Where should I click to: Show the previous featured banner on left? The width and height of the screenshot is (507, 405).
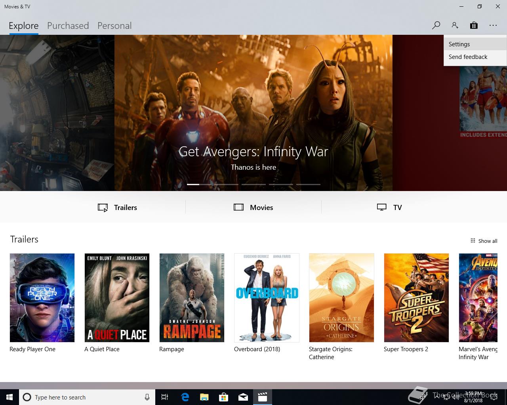click(57, 113)
